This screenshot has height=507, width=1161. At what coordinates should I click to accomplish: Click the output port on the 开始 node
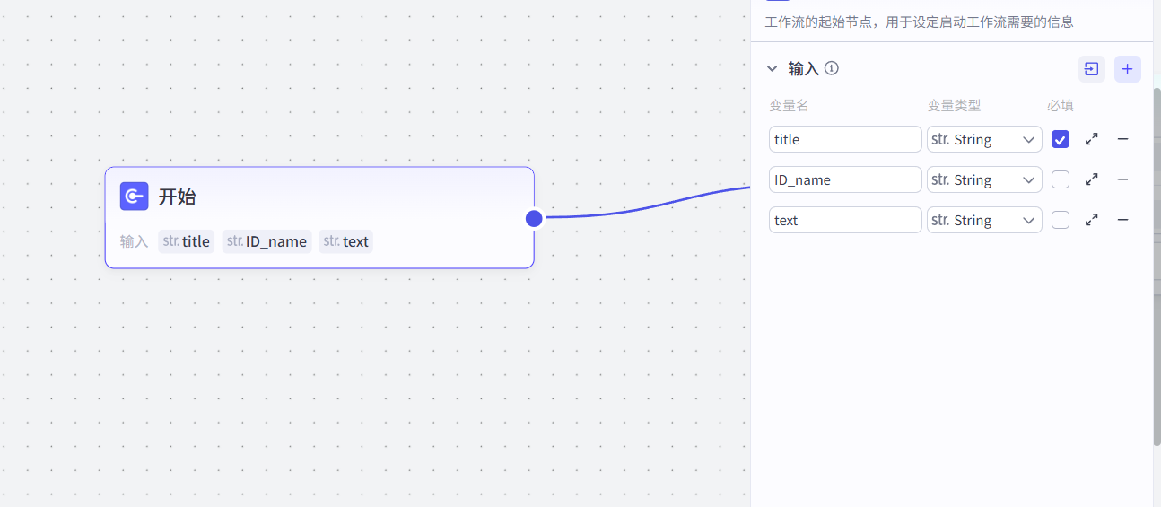tap(534, 218)
